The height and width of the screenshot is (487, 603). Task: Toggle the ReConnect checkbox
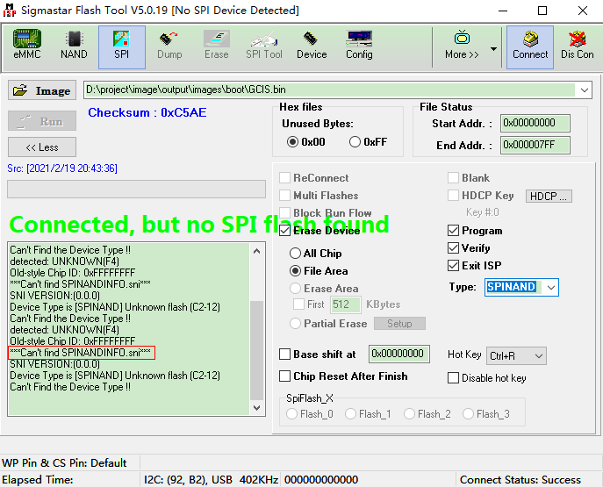[284, 178]
